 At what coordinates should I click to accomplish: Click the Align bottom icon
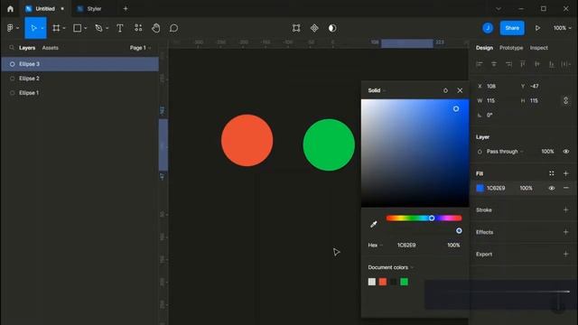pyautogui.click(x=552, y=64)
